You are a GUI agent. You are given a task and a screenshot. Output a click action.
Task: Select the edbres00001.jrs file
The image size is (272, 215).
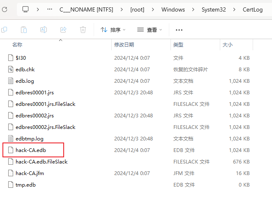(x=35, y=93)
